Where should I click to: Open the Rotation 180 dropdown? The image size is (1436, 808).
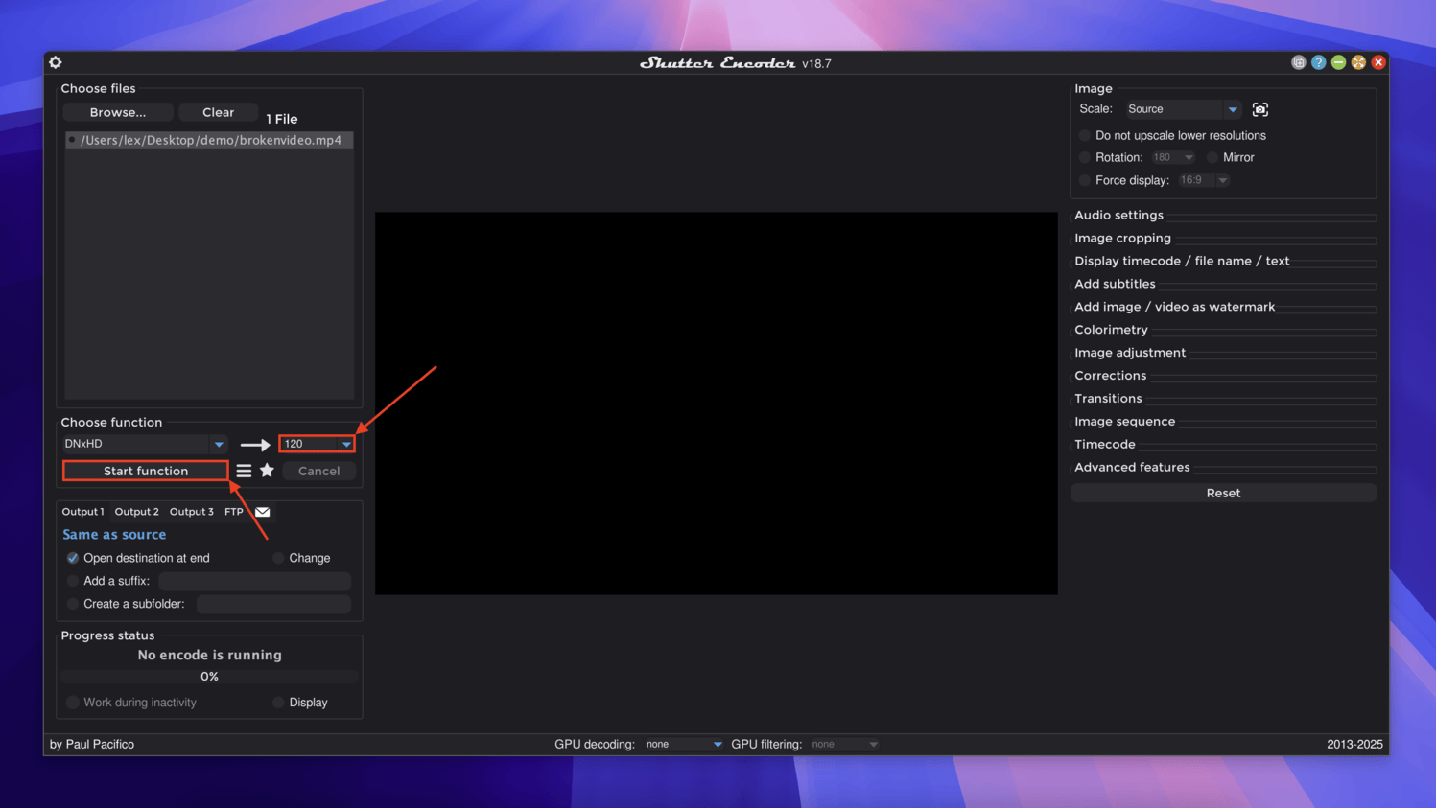1172,157
